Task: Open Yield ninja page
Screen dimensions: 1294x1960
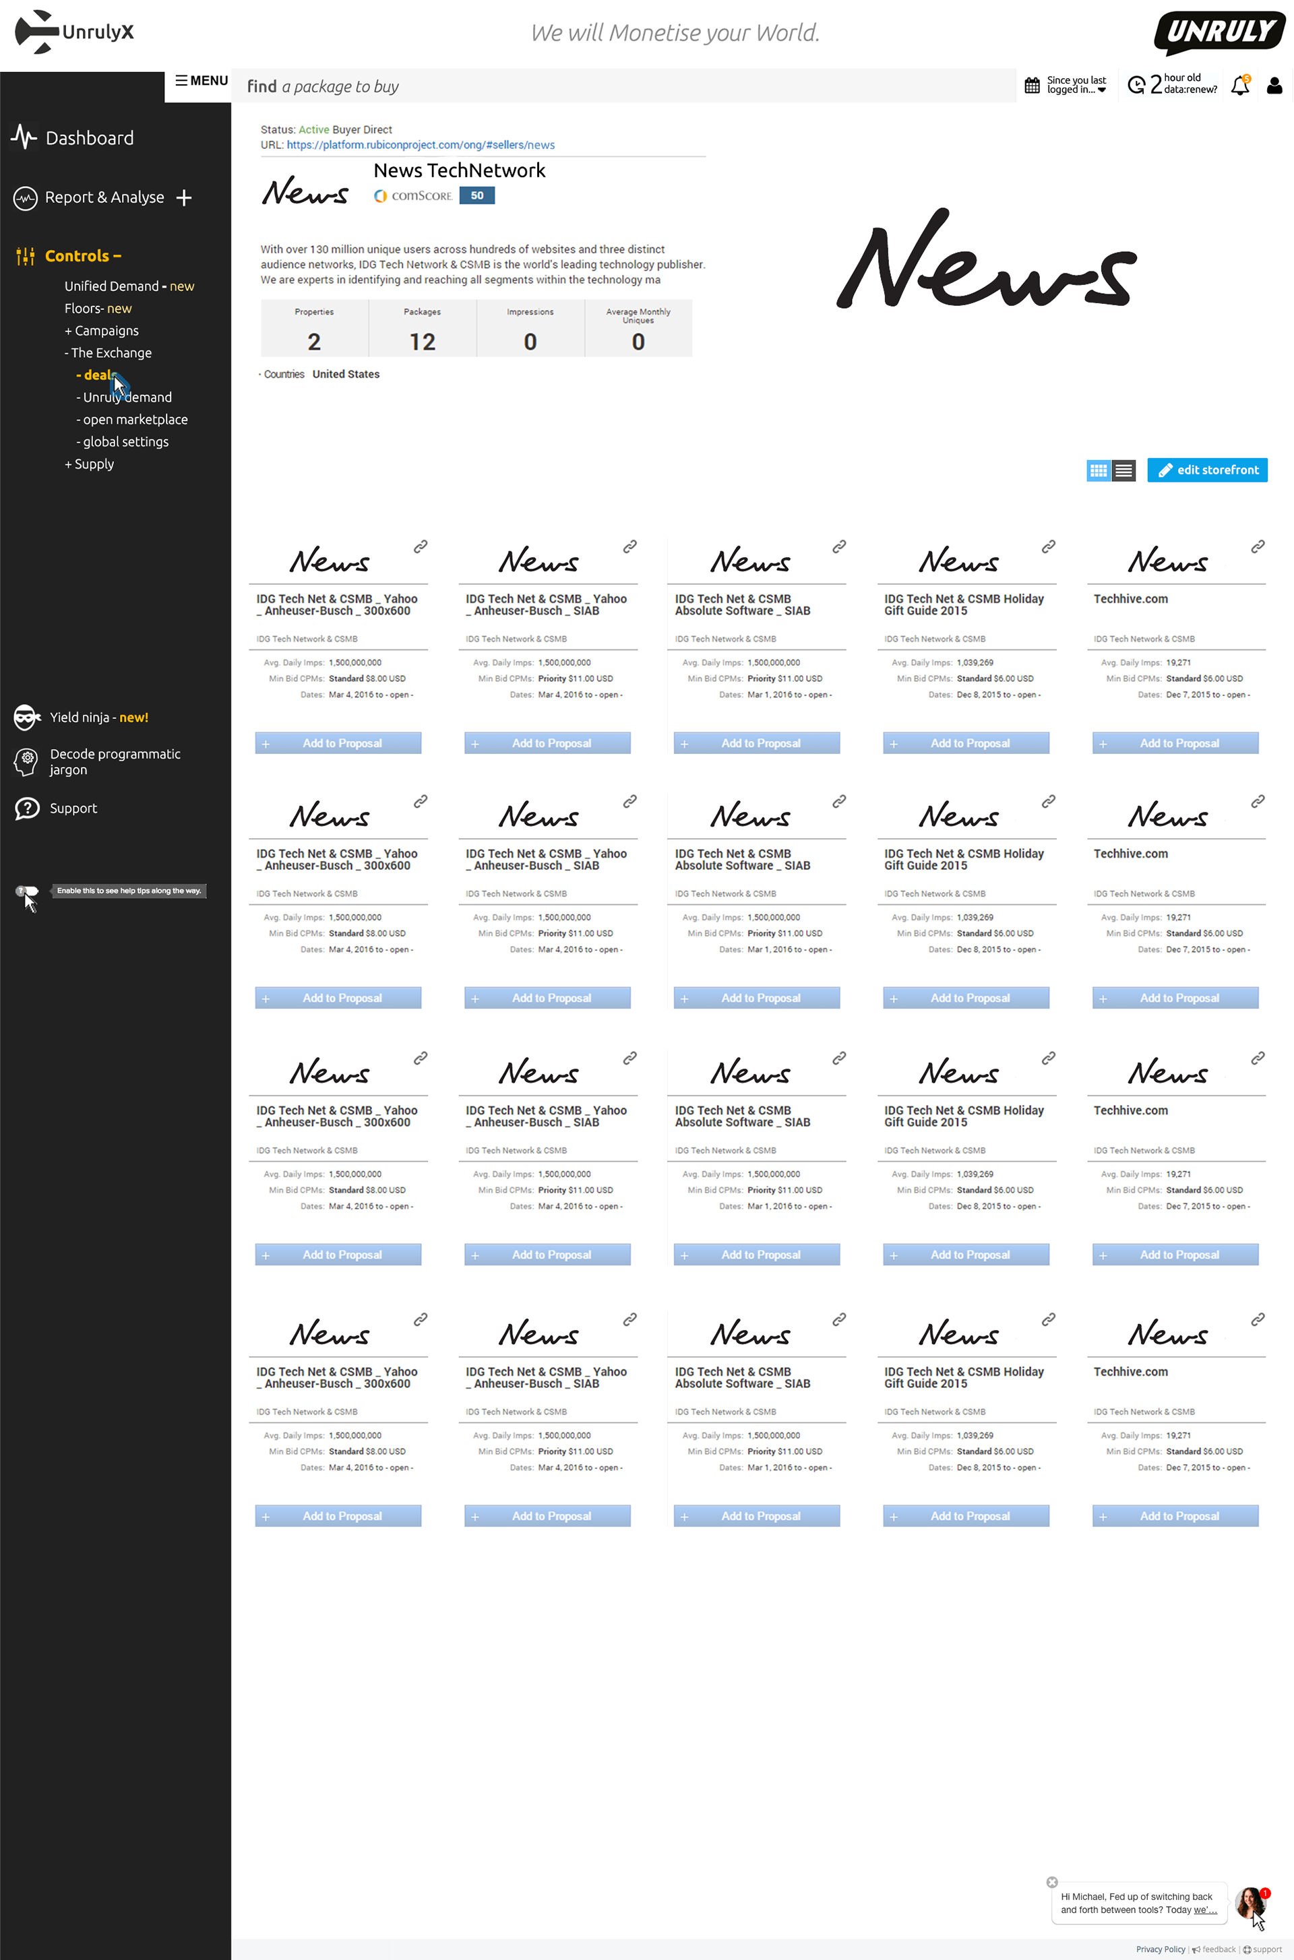Action: pyautogui.click(x=99, y=718)
